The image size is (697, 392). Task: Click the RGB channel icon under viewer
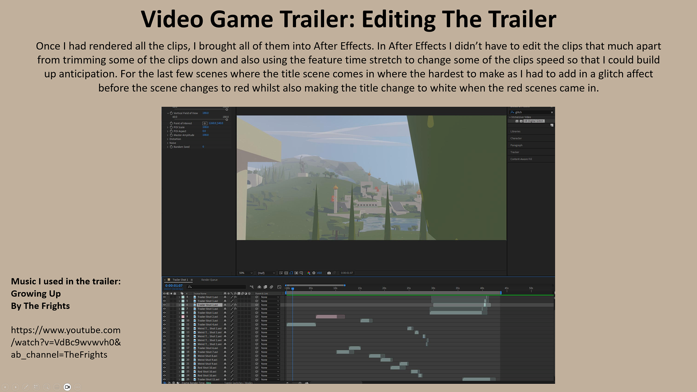[309, 273]
